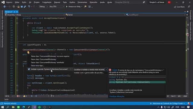Open the Ajuda menu

[109, 2]
